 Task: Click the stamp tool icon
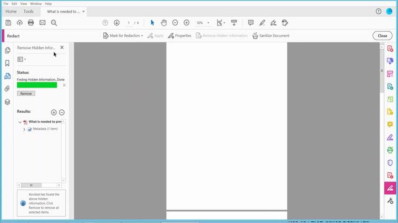[285, 23]
